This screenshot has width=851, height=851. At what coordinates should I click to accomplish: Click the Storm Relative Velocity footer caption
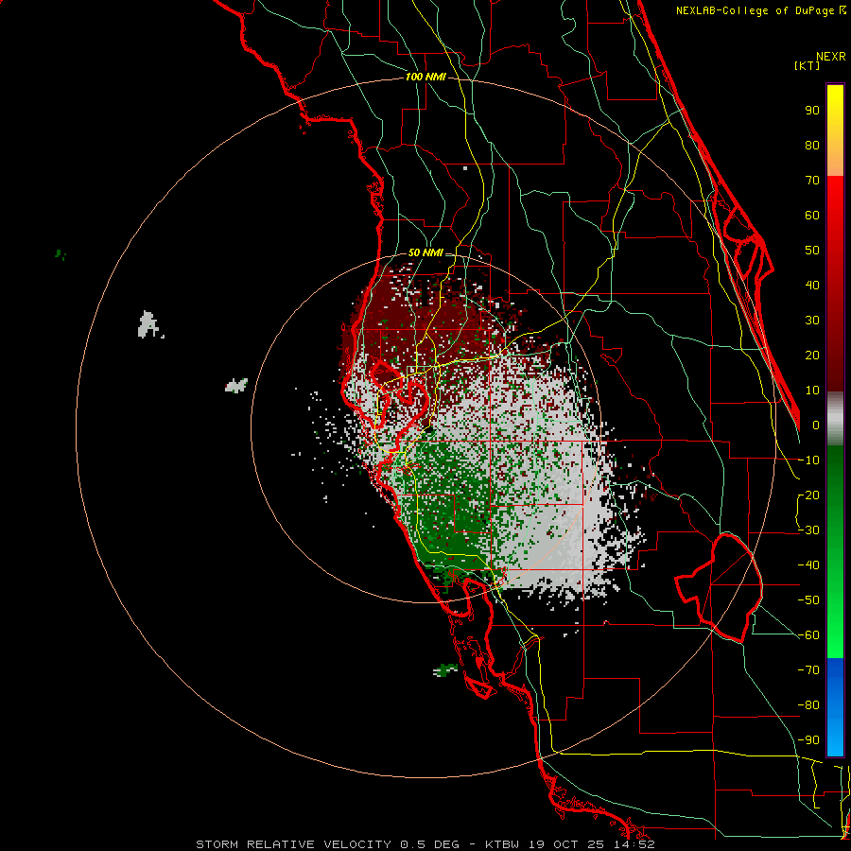425,844
